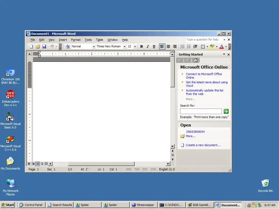Toggle bold formatting
The height and width of the screenshot is (209, 279).
click(x=141, y=47)
